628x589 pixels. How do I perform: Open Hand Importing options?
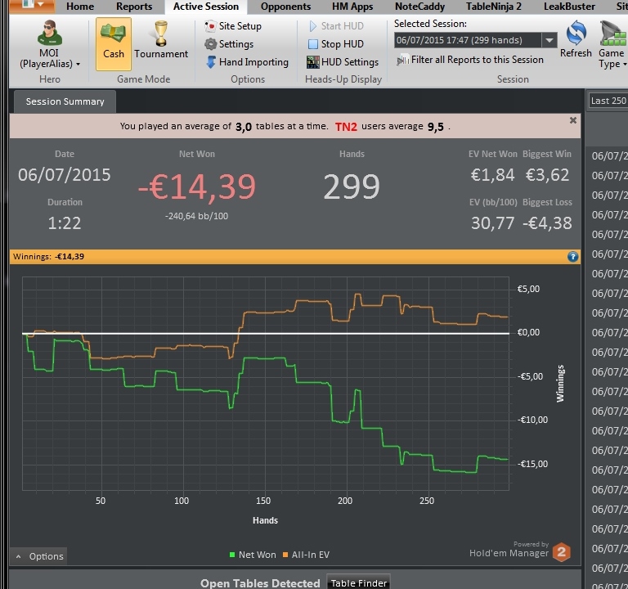click(x=247, y=62)
